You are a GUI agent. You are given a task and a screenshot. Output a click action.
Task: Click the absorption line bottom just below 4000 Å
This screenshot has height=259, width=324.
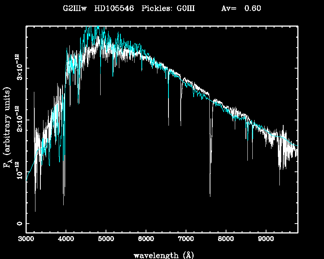point(64,205)
